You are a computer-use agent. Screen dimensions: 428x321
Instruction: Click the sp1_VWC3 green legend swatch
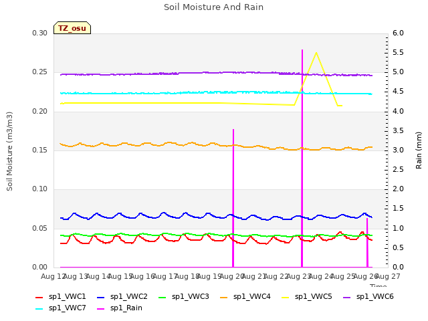click(x=163, y=298)
